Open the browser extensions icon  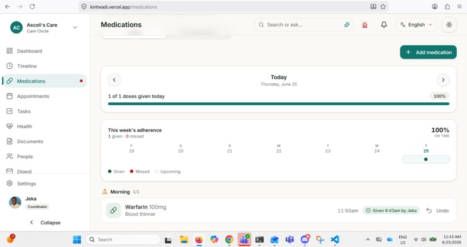(447, 6)
